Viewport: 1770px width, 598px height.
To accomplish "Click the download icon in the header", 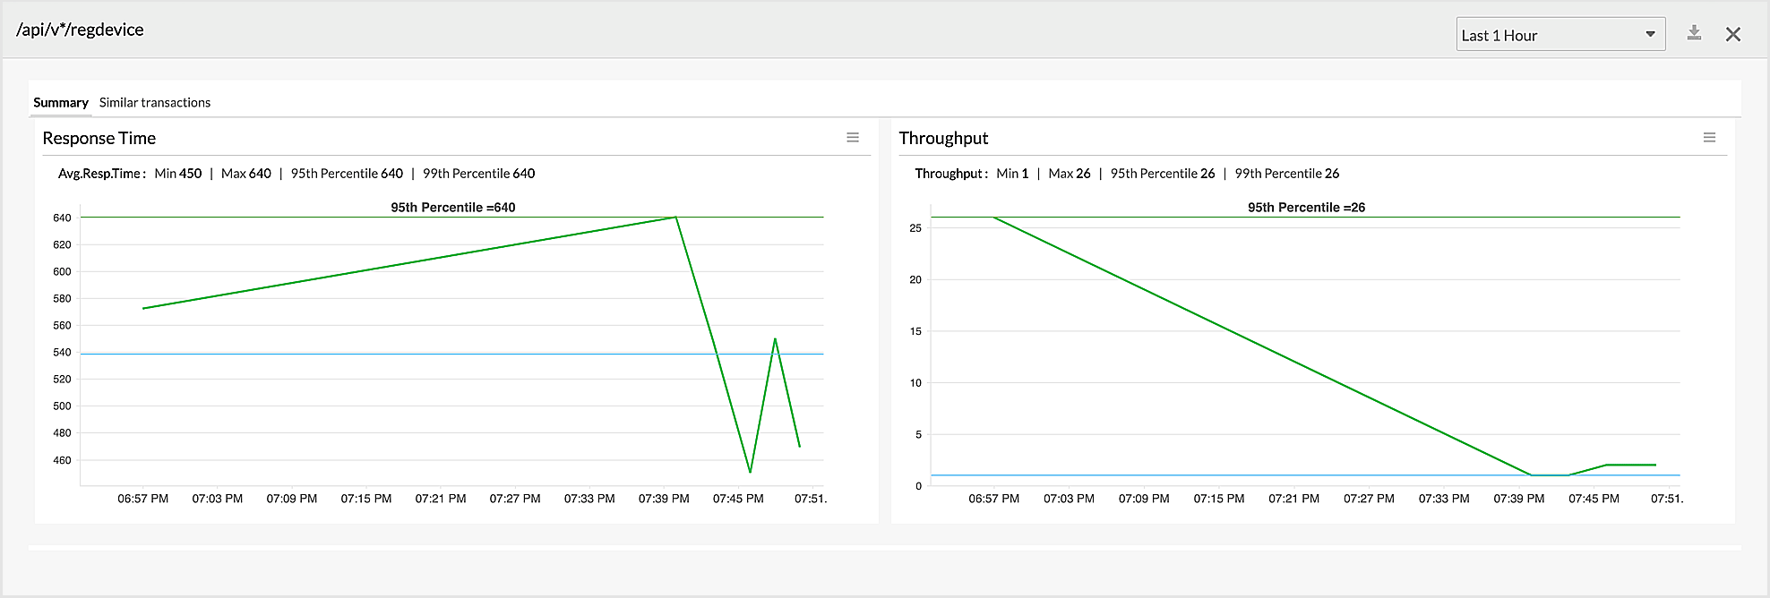I will 1694,33.
